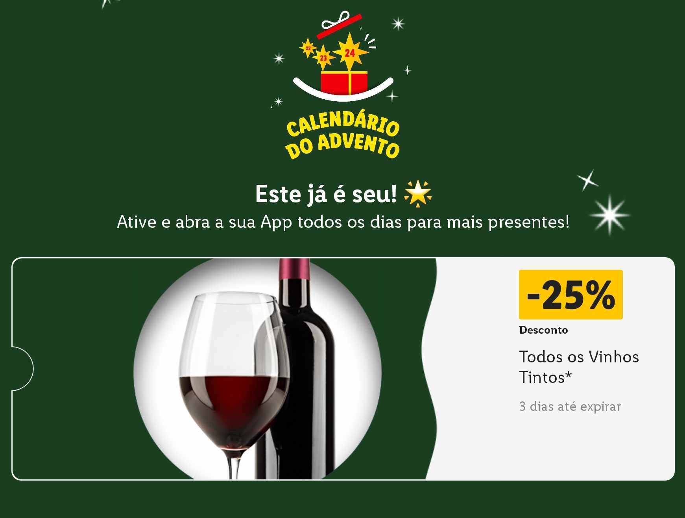Image resolution: width=685 pixels, height=518 pixels.
Task: Click the '3 dias até expirar' text
Action: coord(570,406)
